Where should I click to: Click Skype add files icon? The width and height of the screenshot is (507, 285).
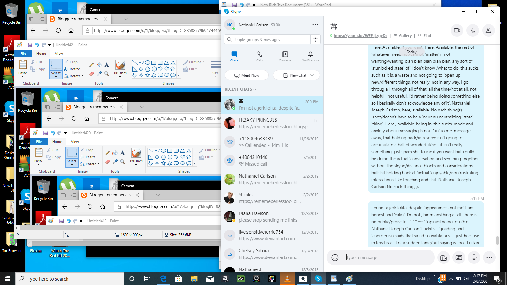[444, 257]
